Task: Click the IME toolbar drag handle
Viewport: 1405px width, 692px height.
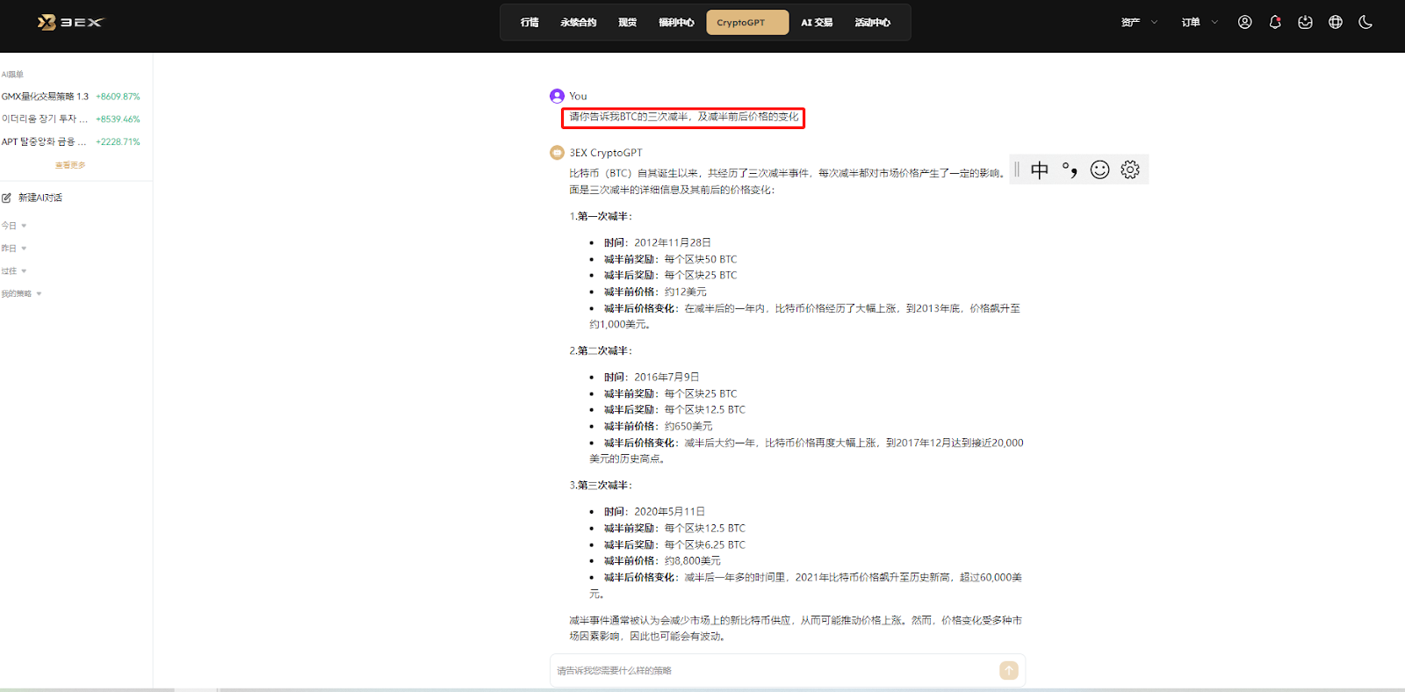Action: [x=1017, y=169]
